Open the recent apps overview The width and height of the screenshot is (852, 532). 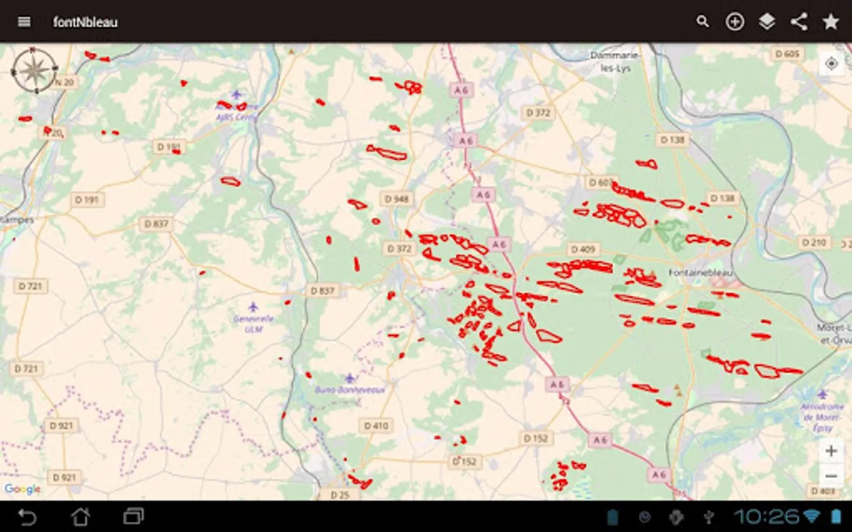(134, 517)
